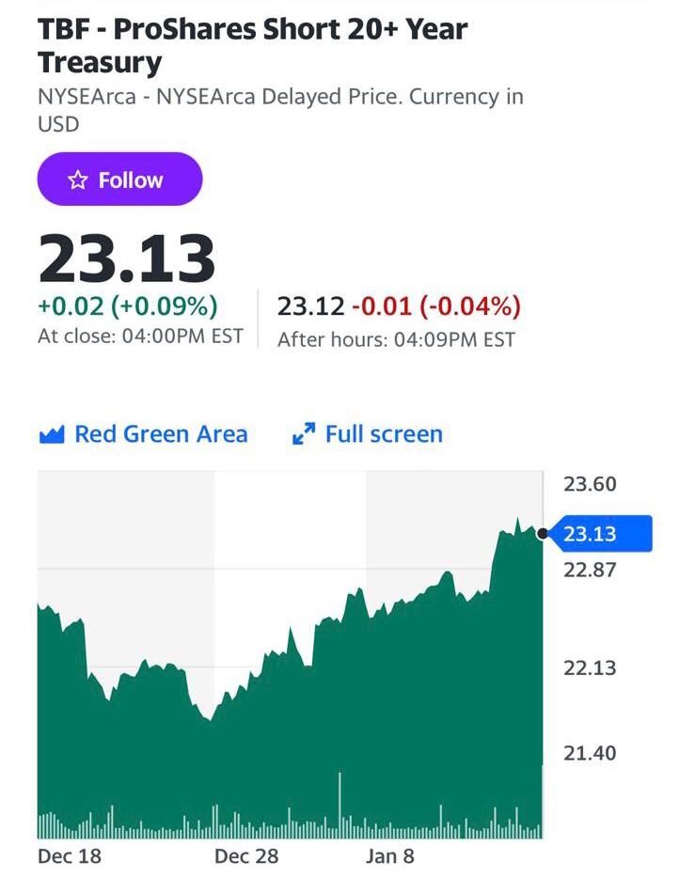Click the black current-price dot on the chart
Screen dimensions: 695x877
pyautogui.click(x=543, y=534)
